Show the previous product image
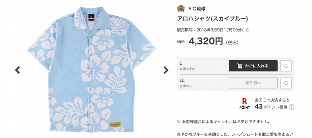312x138 pixels. pyautogui.click(x=17, y=70)
